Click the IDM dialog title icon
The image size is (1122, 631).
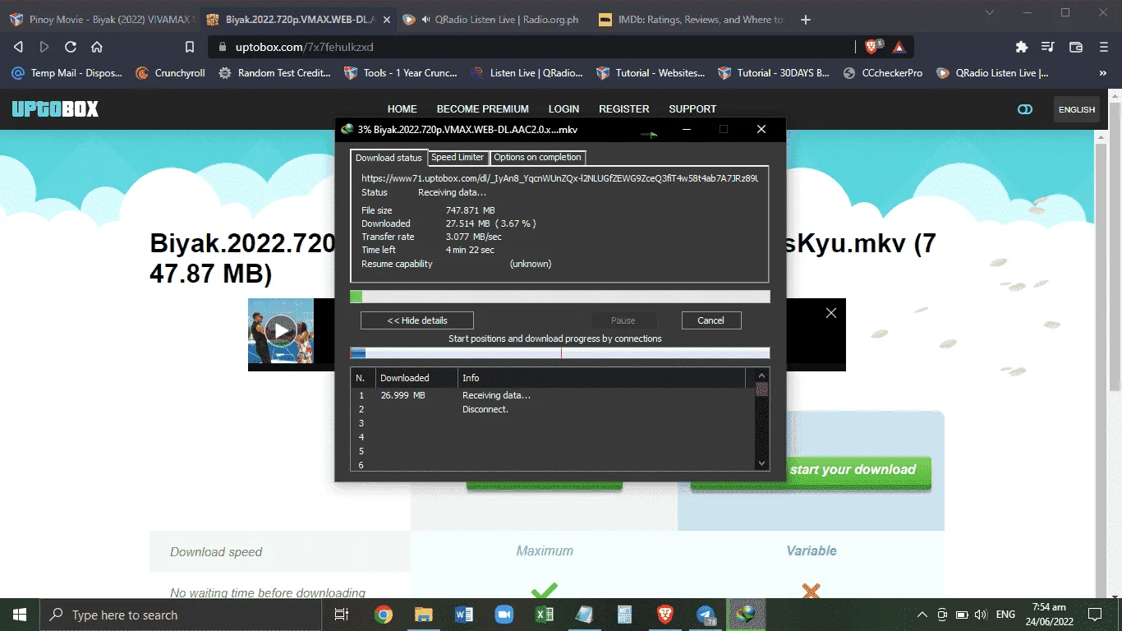point(347,129)
